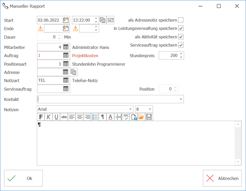The image size is (246, 191).
Task: Enable 'als Adressnotiz speichern' checkbox
Action: pos(181,20)
